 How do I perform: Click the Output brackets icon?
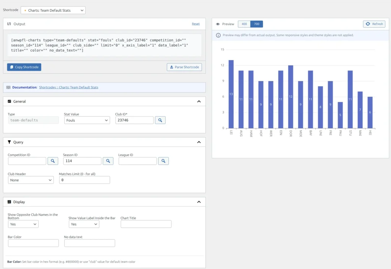[x=9, y=24]
